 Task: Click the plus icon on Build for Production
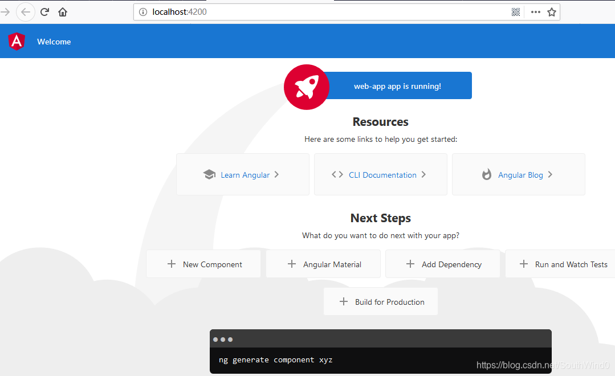(344, 301)
